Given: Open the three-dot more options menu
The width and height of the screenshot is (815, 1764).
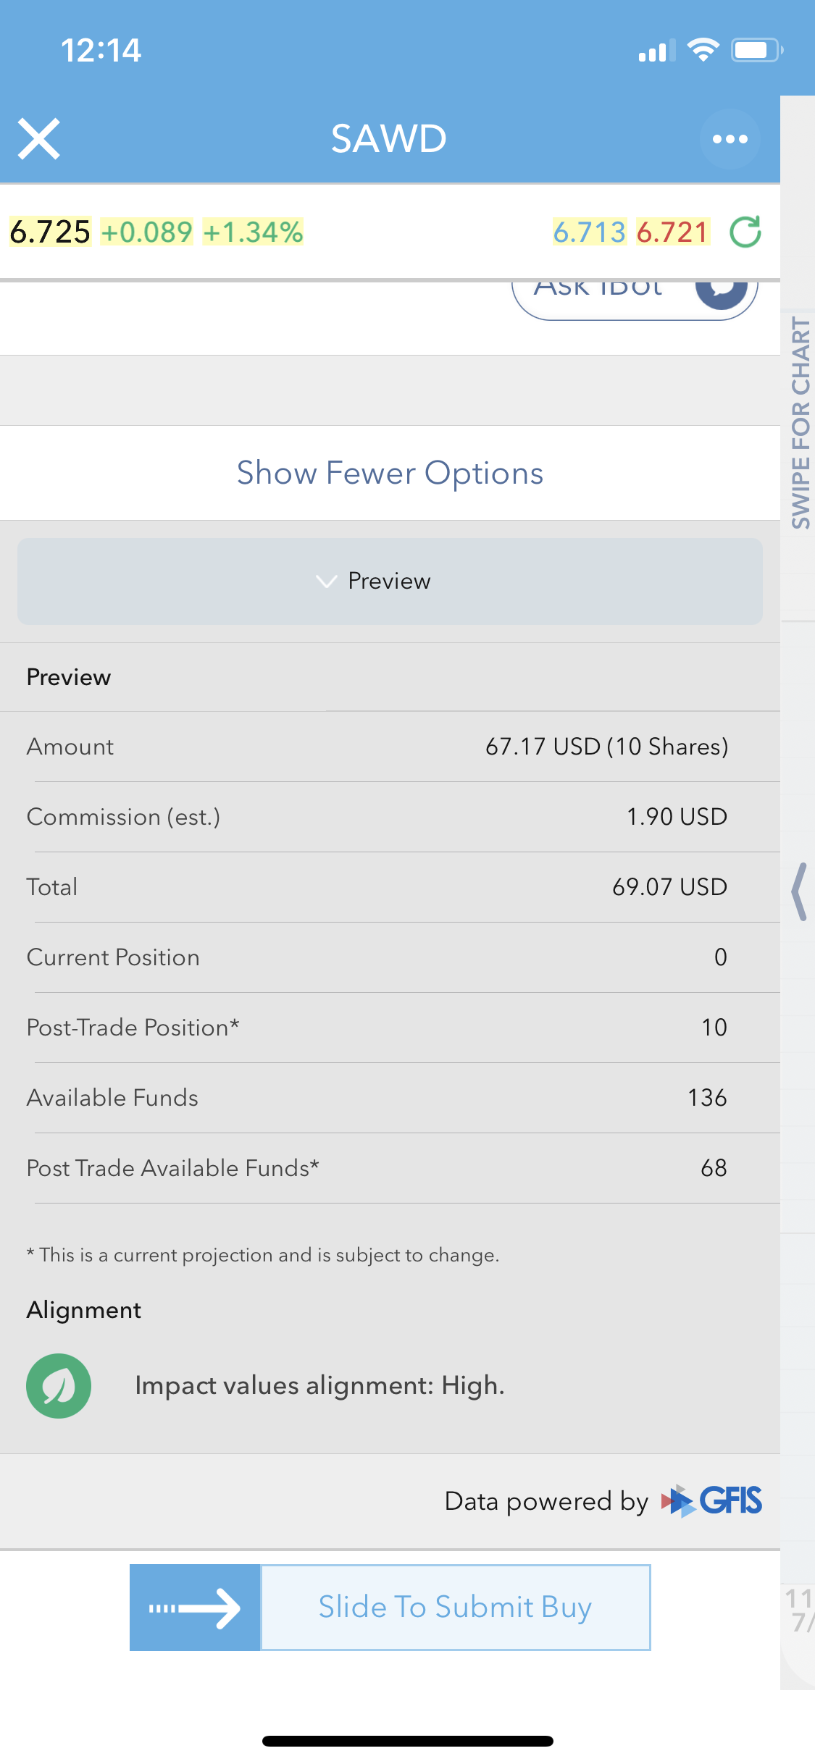Looking at the screenshot, I should (x=730, y=139).
